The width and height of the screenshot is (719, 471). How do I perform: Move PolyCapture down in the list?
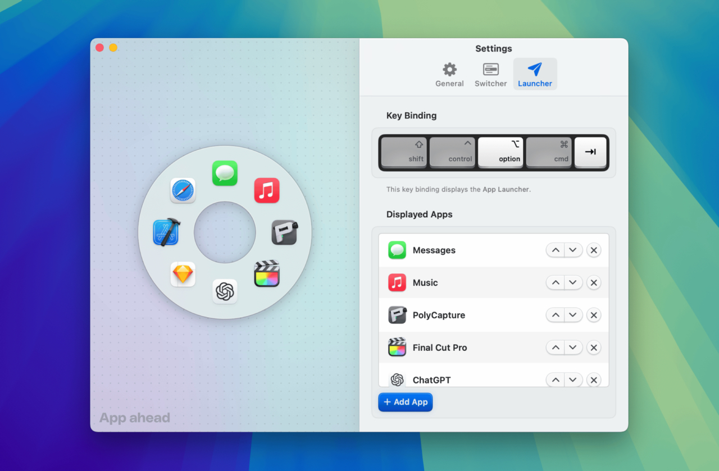pyautogui.click(x=573, y=315)
